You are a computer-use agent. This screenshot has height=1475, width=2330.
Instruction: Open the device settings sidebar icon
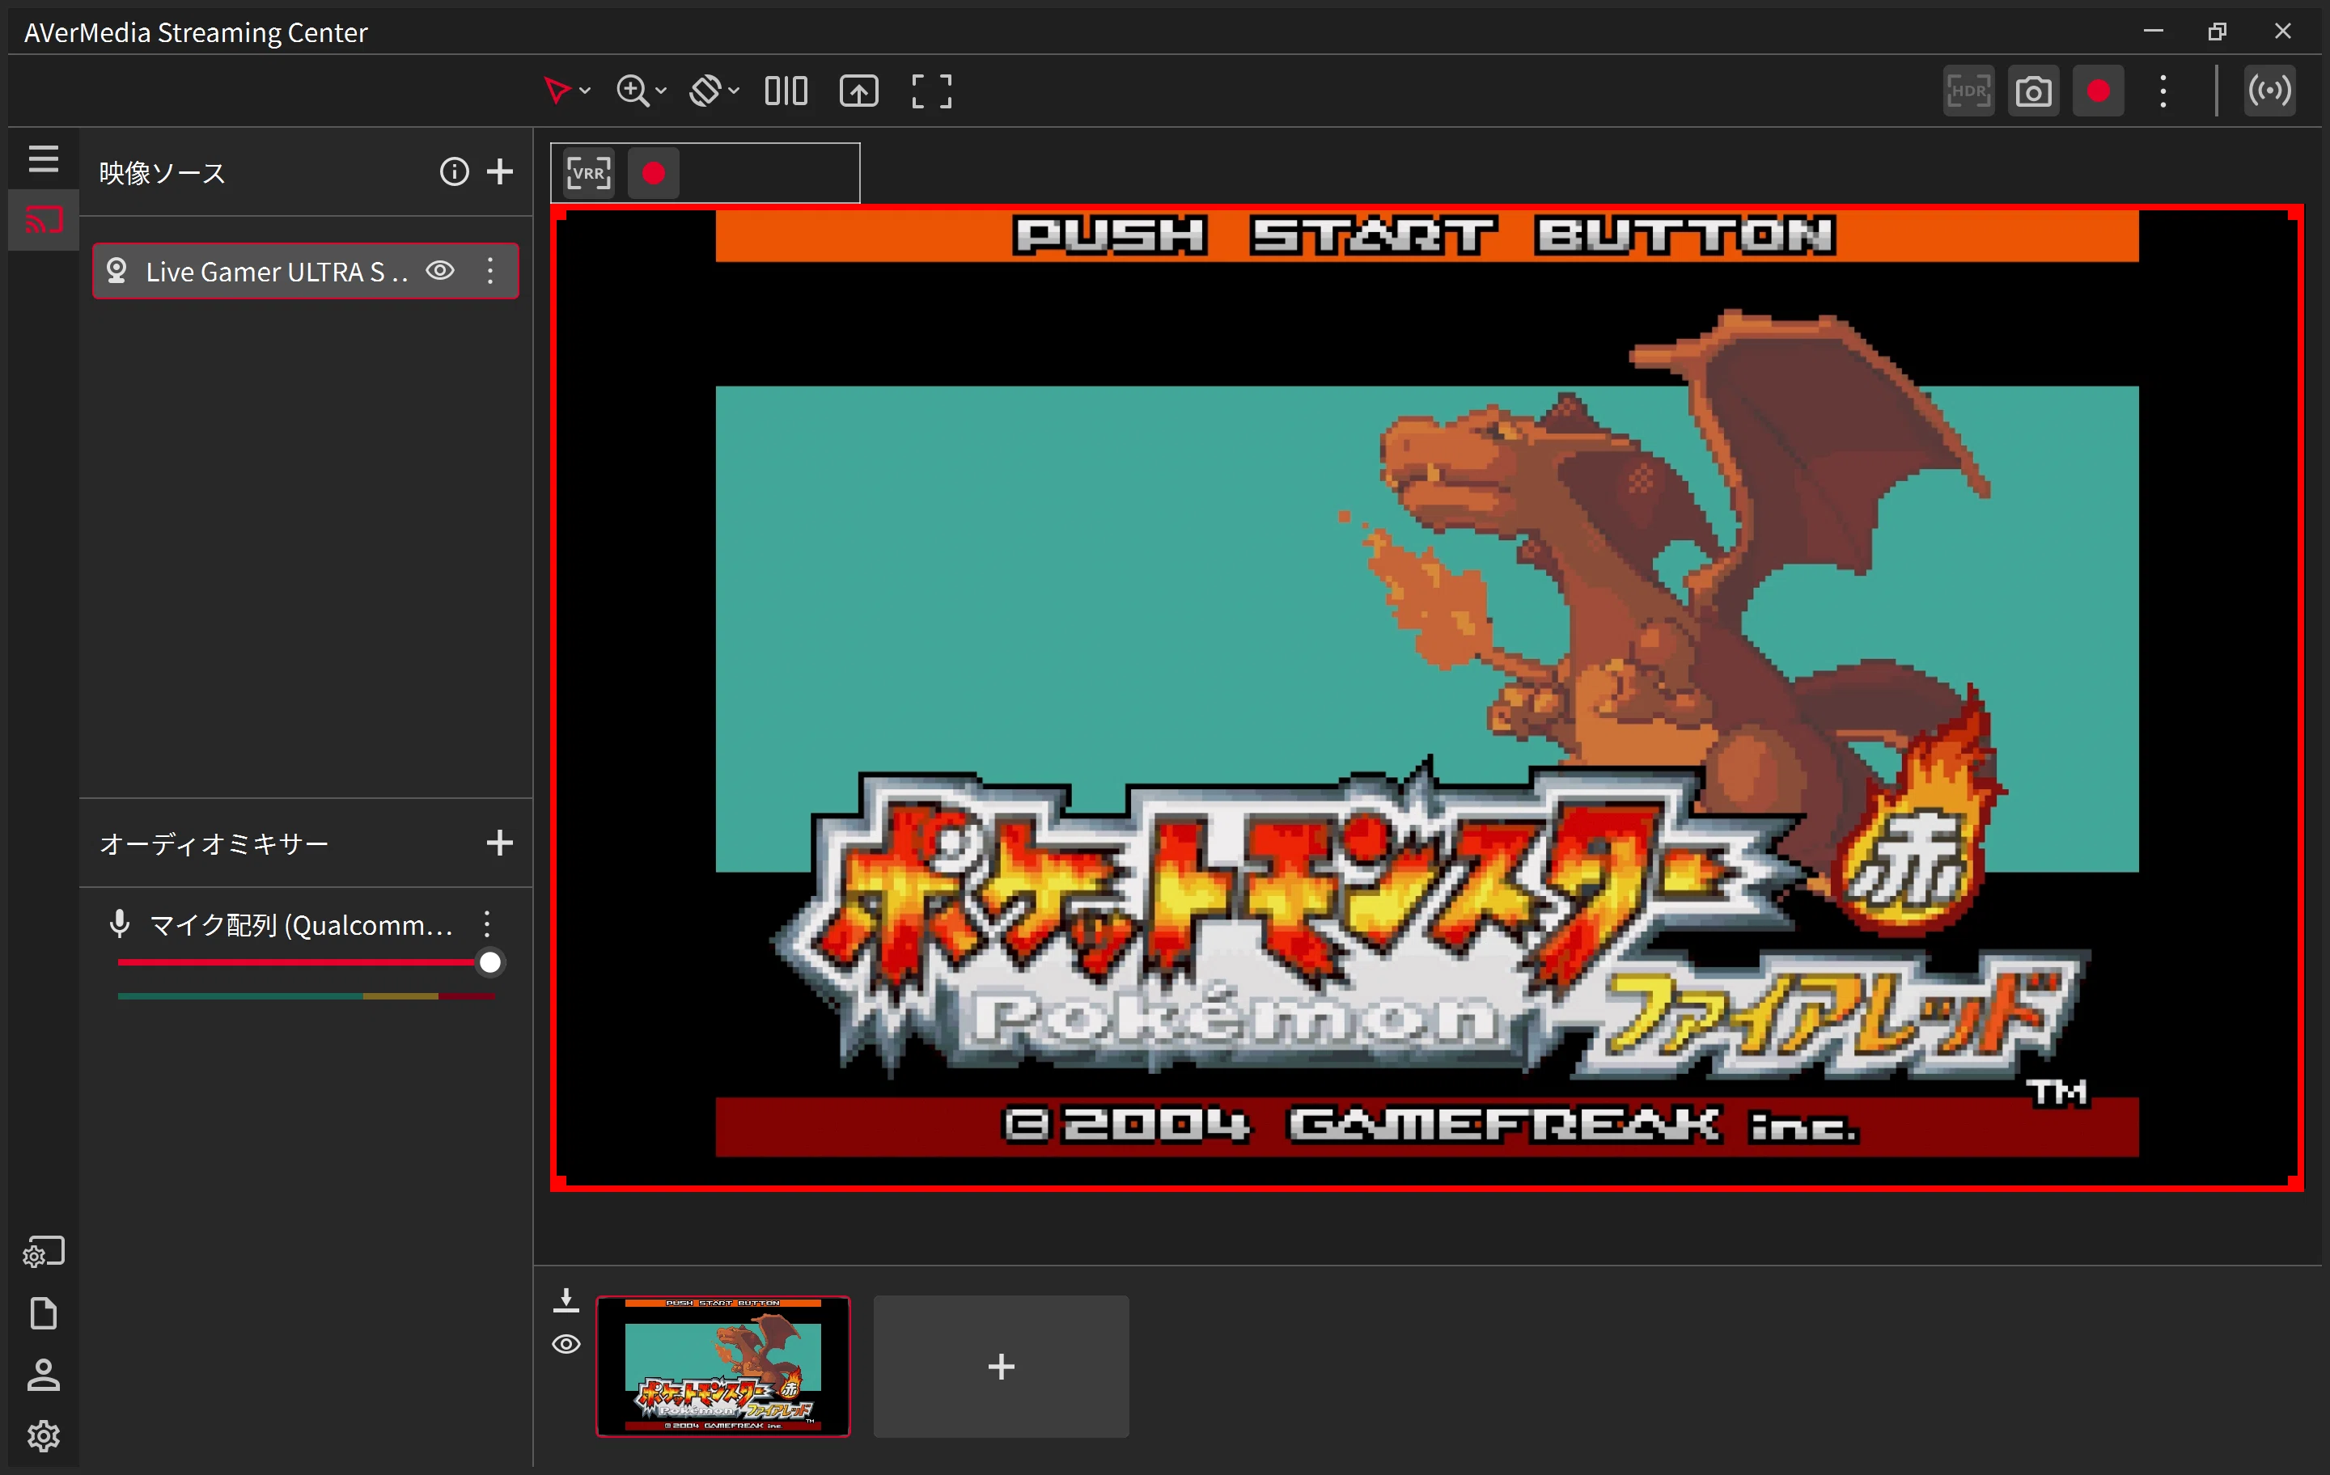click(x=44, y=1253)
